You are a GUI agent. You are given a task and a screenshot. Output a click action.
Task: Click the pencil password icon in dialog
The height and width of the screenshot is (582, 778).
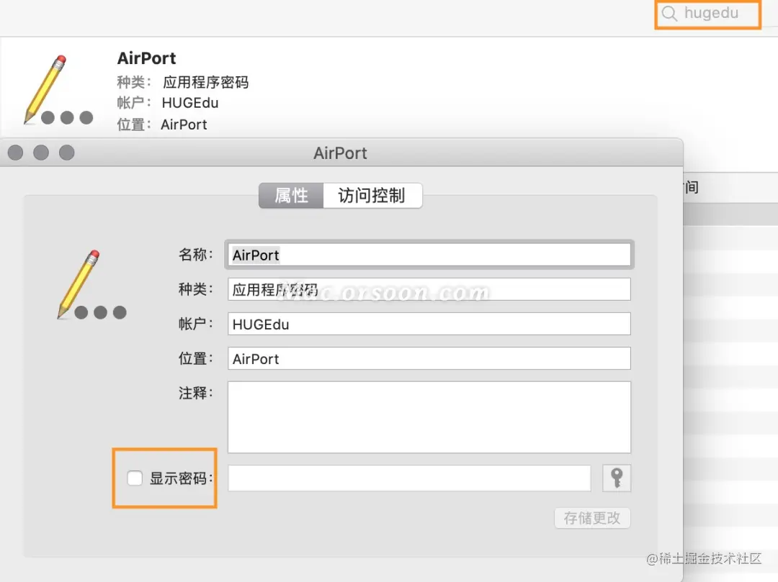91,285
